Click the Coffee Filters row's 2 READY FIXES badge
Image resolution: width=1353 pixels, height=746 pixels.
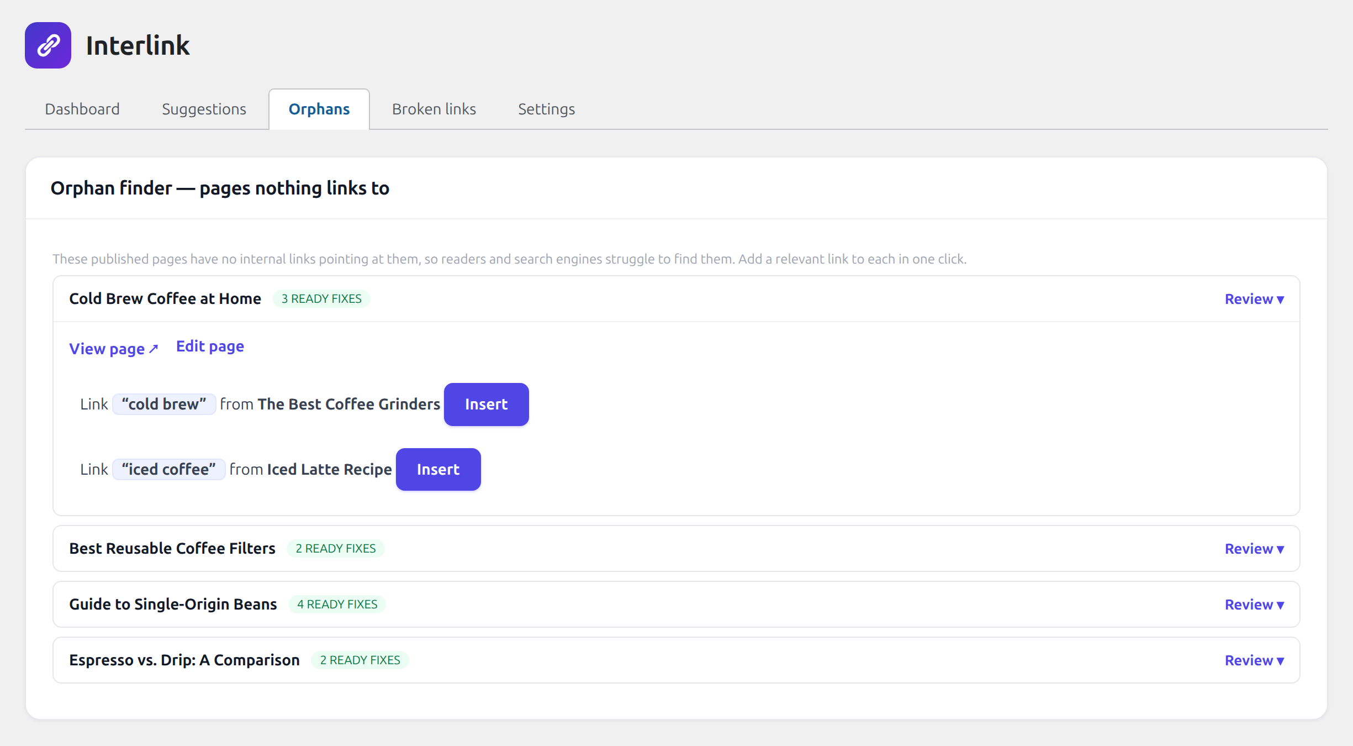[336, 549]
